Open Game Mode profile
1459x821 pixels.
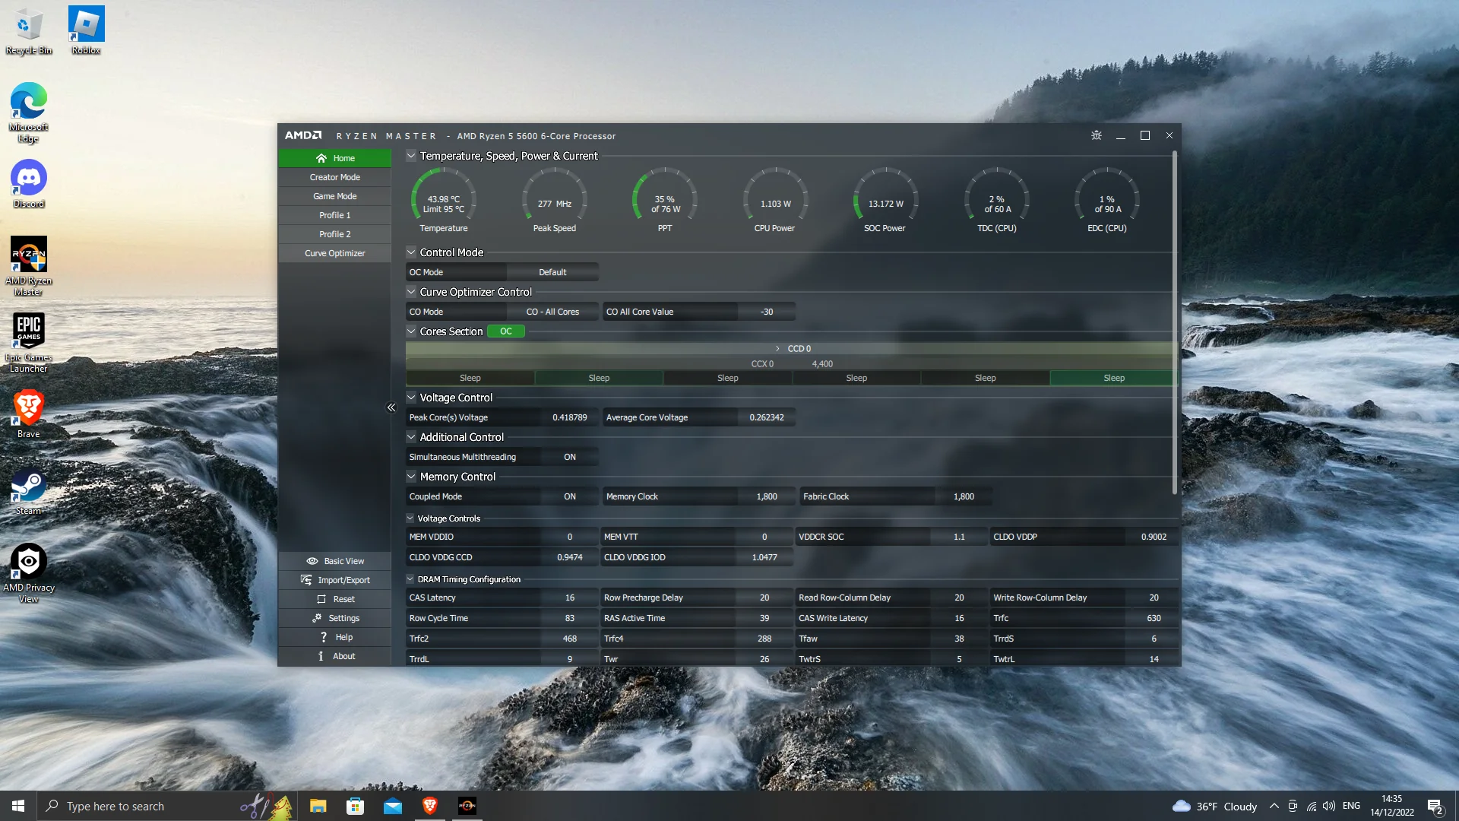point(335,196)
